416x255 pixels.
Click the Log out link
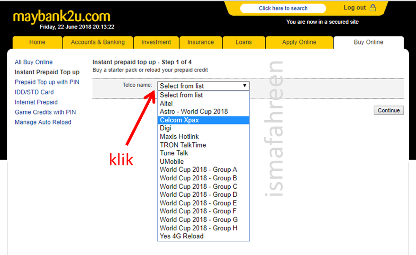(x=355, y=8)
